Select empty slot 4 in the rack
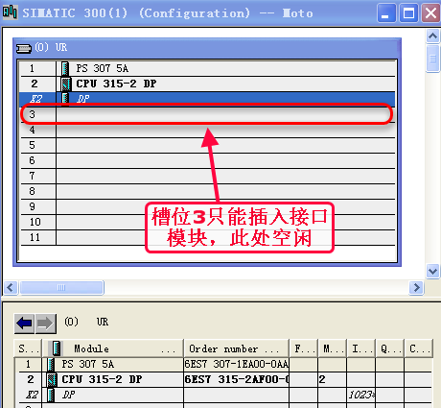This screenshot has height=408, width=441. (208, 130)
